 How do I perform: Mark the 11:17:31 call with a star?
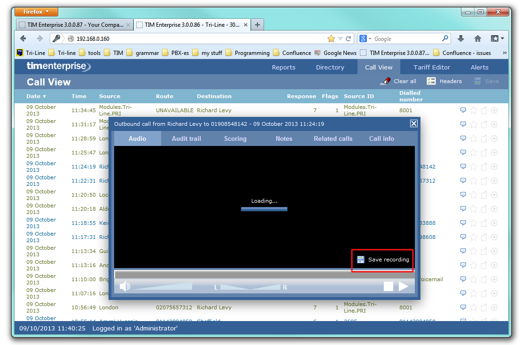[x=474, y=237]
